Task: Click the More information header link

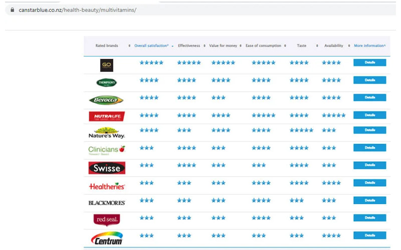Action: pyautogui.click(x=370, y=45)
